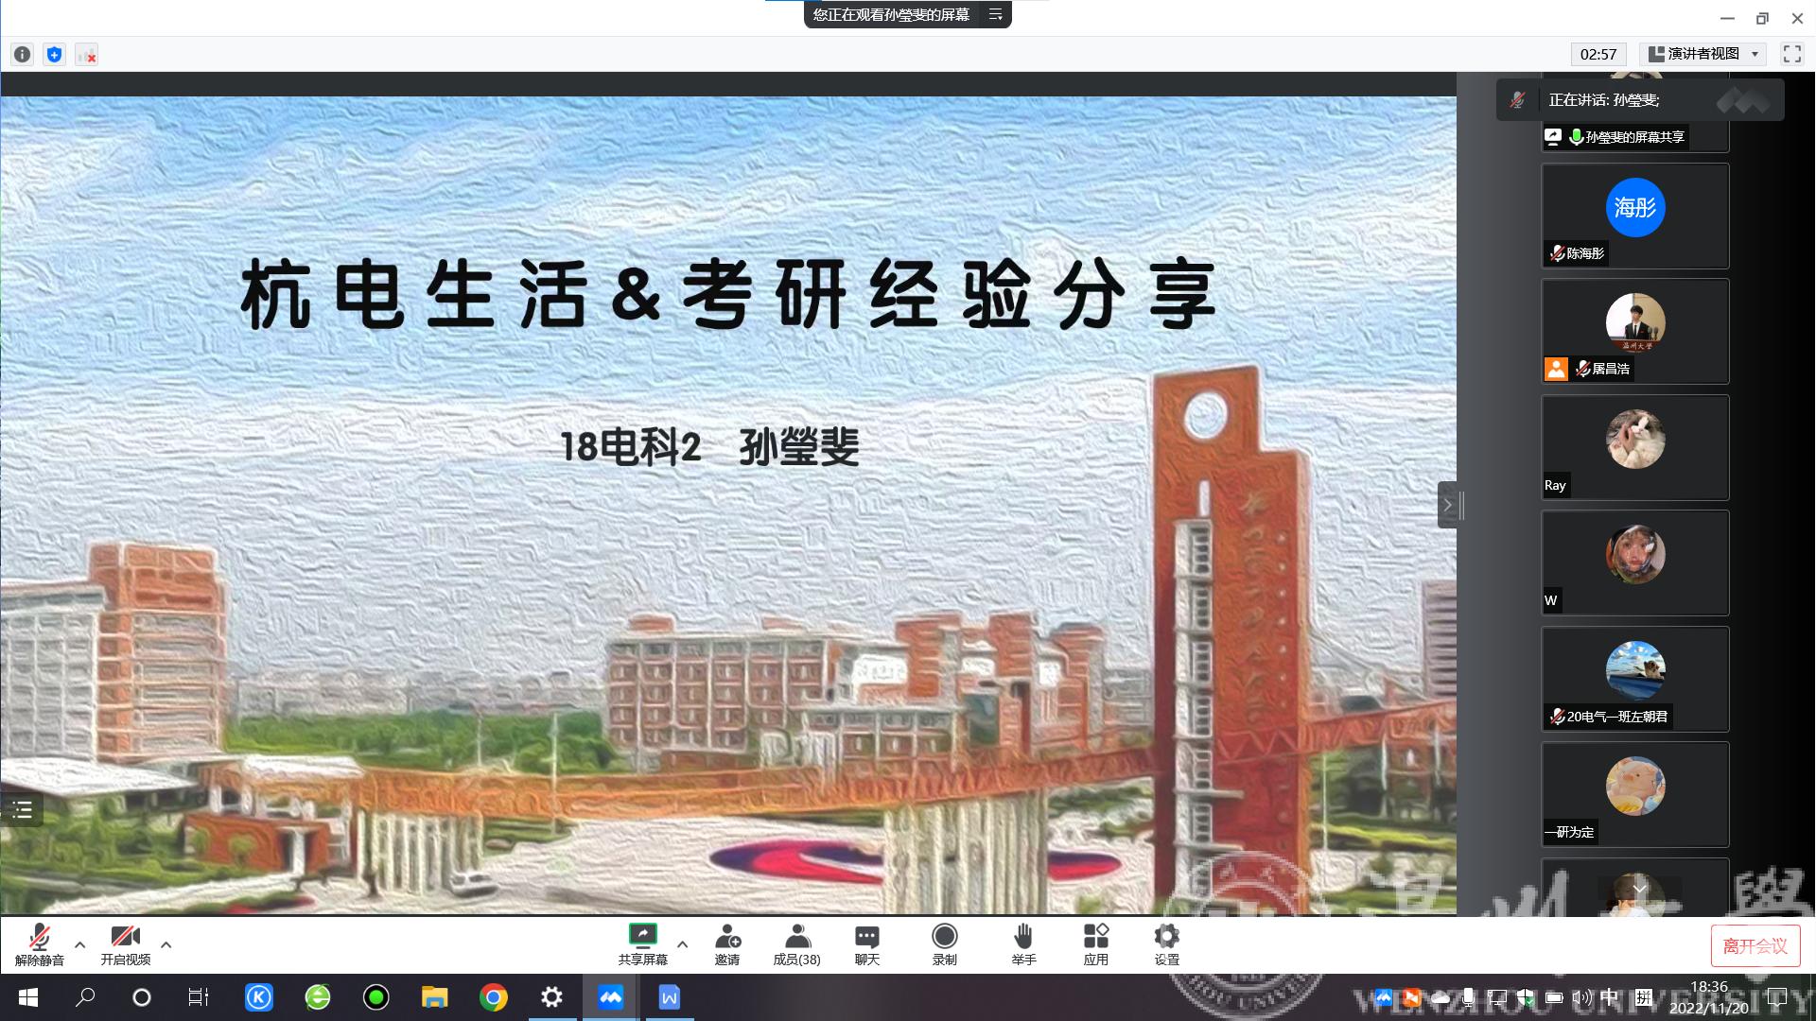
Task: Open share screen options arrow
Action: [683, 944]
